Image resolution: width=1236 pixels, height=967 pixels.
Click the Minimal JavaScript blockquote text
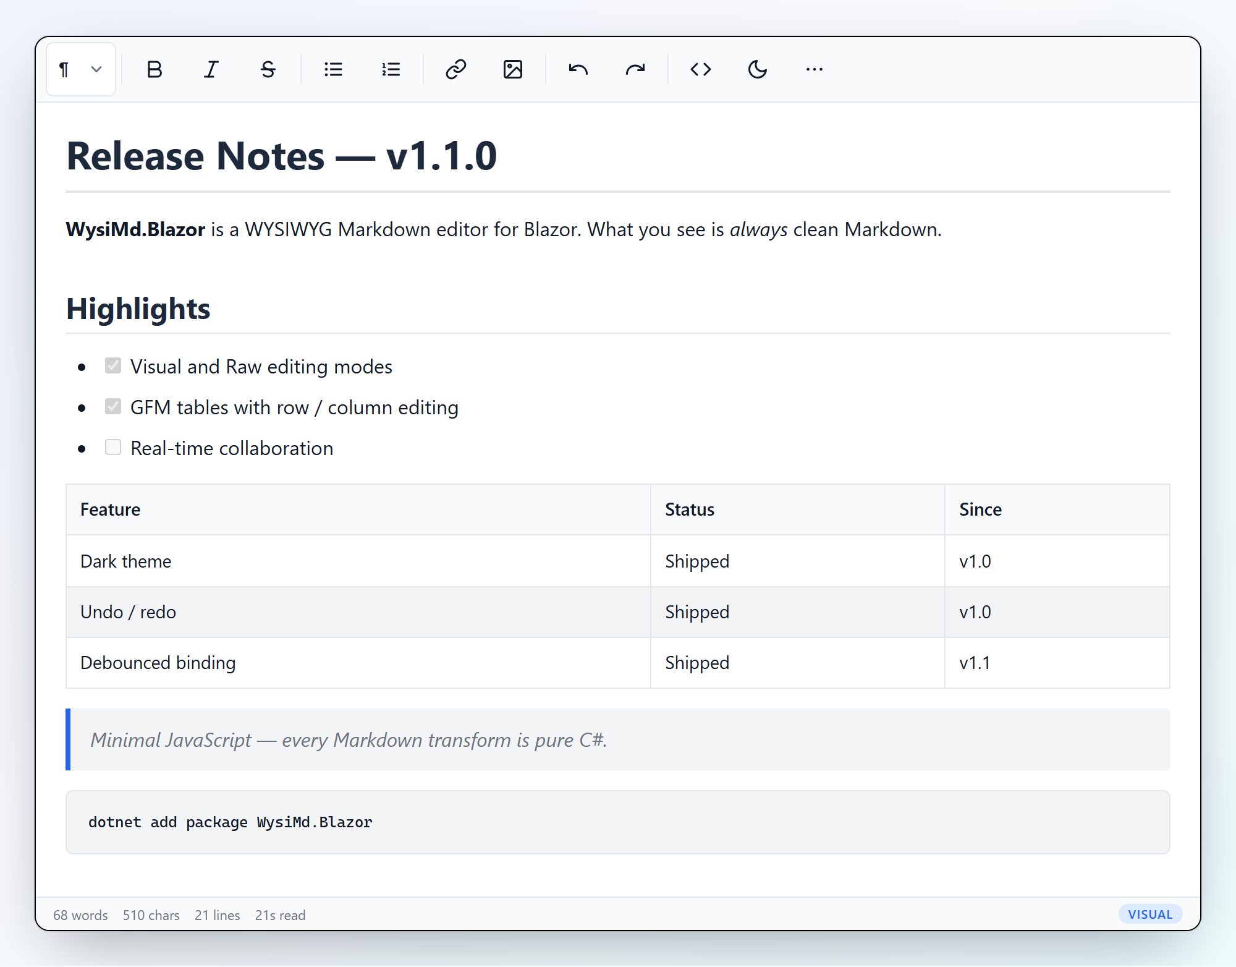349,740
